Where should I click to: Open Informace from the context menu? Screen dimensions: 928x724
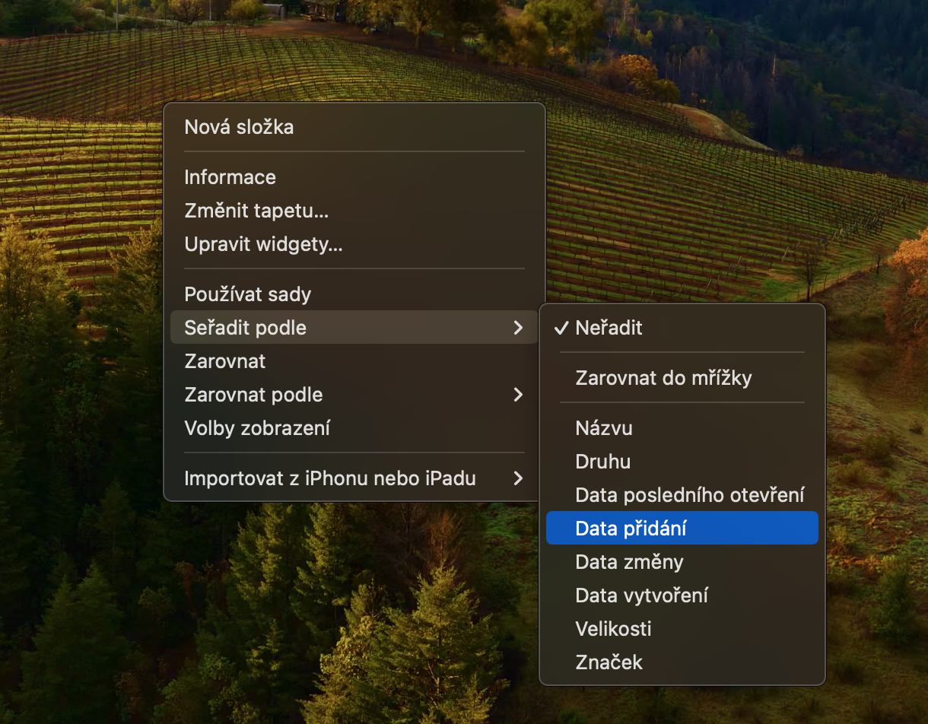tap(230, 177)
